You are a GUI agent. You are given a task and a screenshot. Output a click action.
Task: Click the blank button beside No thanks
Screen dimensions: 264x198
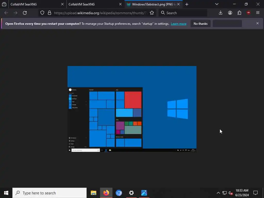(x=227, y=24)
